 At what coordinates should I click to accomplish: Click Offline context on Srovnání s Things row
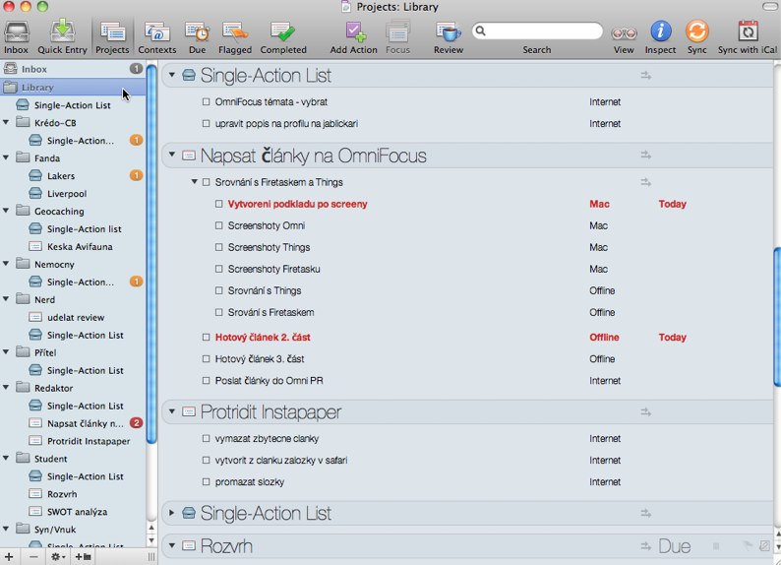602,290
